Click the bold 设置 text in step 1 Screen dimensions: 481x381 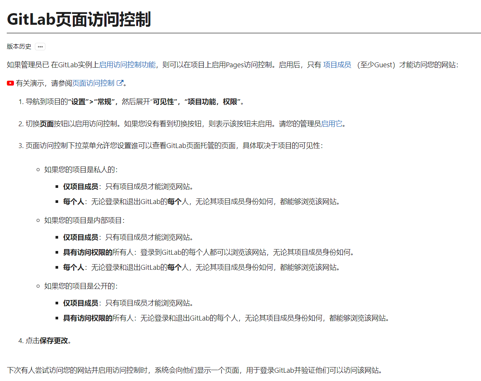(79, 102)
